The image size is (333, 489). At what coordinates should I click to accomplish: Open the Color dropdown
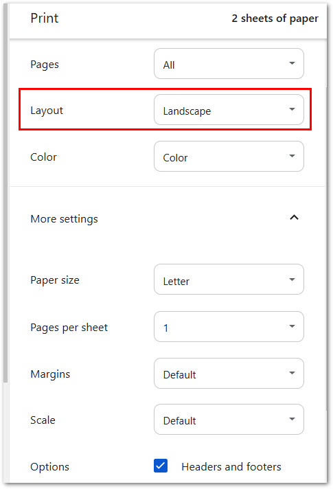click(x=229, y=156)
